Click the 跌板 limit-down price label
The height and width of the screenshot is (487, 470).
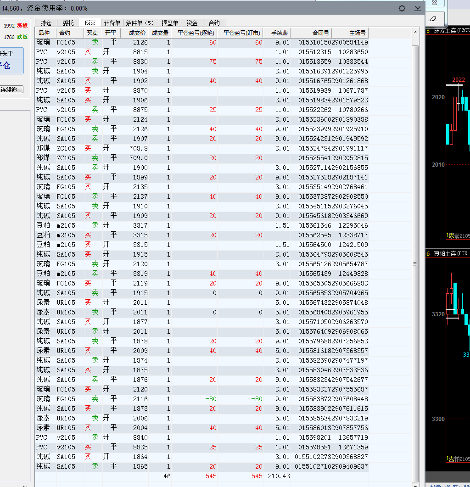[22, 37]
